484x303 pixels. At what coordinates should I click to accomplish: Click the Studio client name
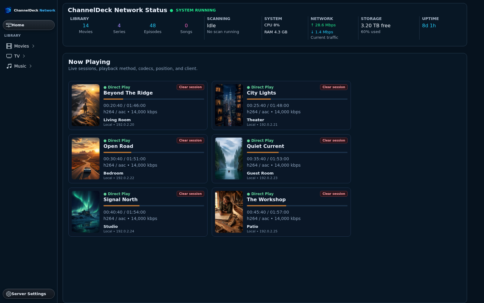click(x=111, y=227)
